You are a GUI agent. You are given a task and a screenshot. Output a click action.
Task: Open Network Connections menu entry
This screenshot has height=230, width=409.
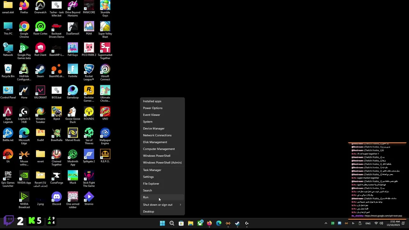click(x=162, y=135)
